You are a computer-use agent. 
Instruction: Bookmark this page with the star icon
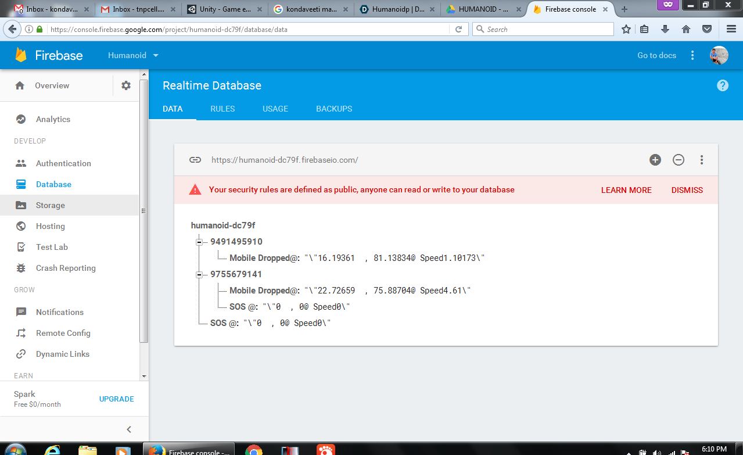click(x=626, y=29)
